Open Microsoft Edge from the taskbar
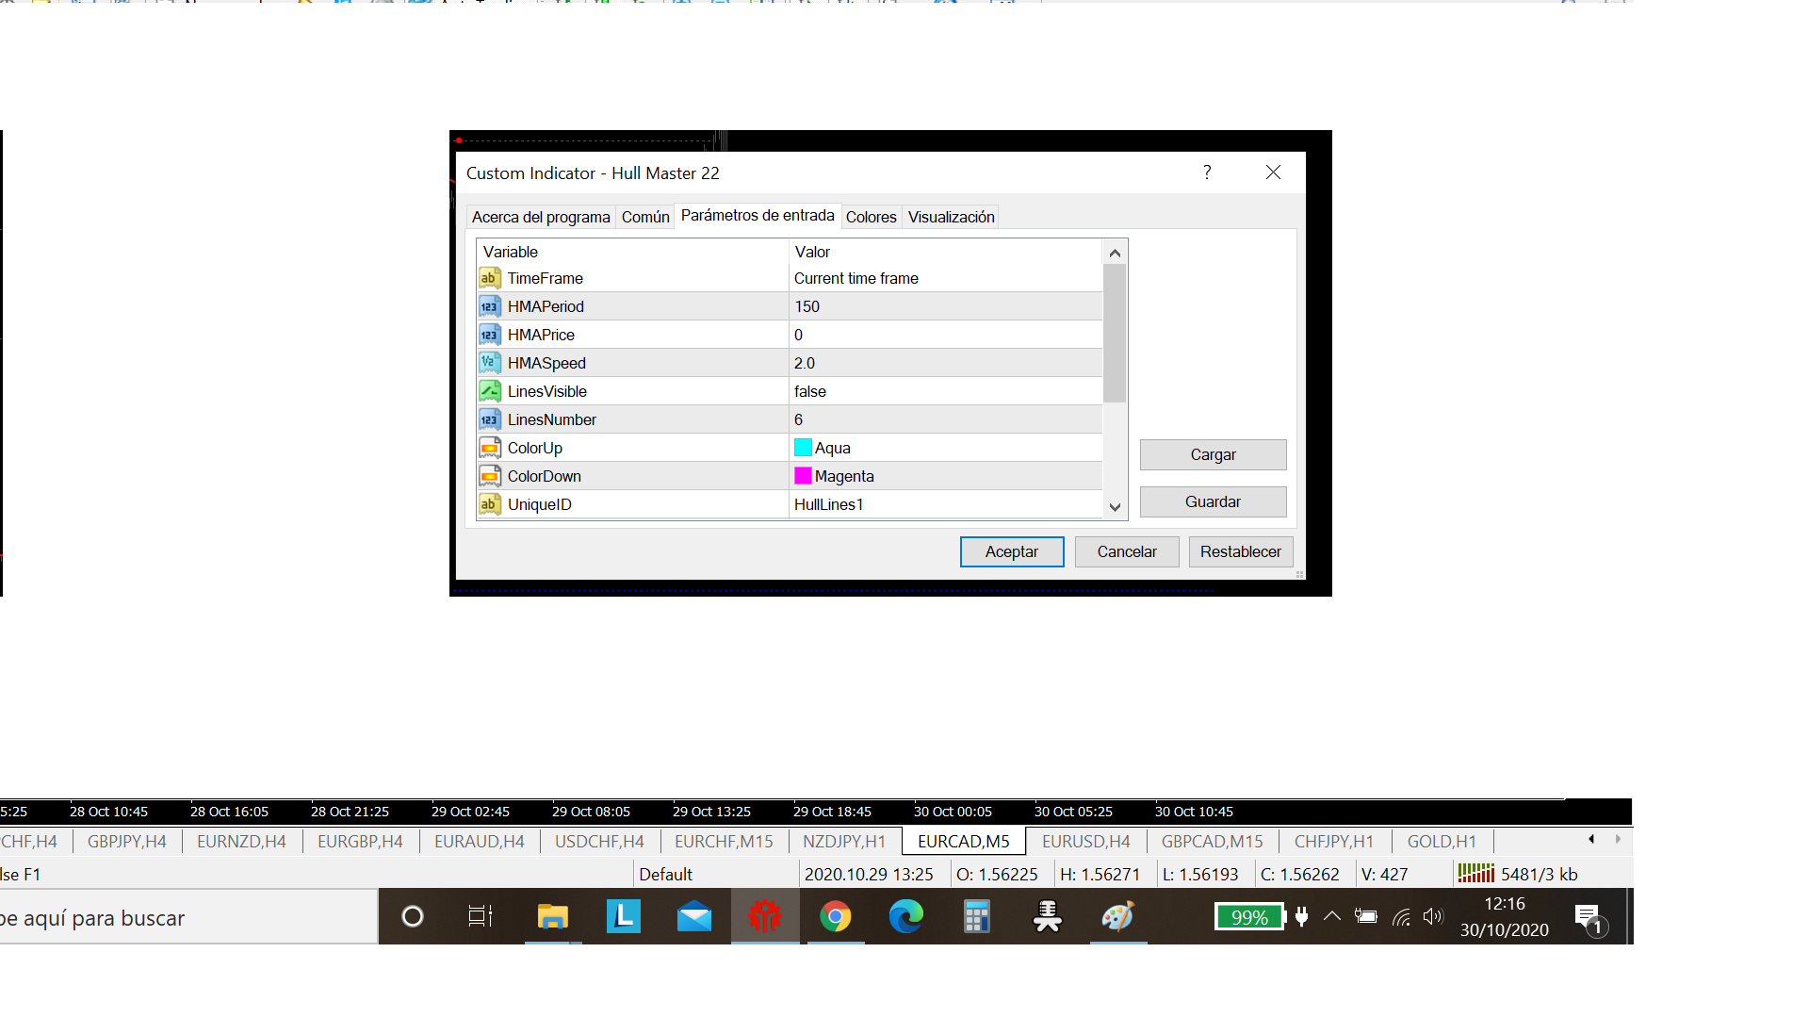Image resolution: width=1809 pixels, height=1018 pixels. tap(905, 916)
